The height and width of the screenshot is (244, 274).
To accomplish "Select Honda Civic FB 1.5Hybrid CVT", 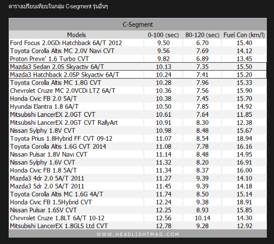I will pyautogui.click(x=51, y=202).
